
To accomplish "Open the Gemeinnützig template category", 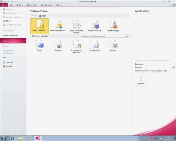I will (x=95, y=46).
